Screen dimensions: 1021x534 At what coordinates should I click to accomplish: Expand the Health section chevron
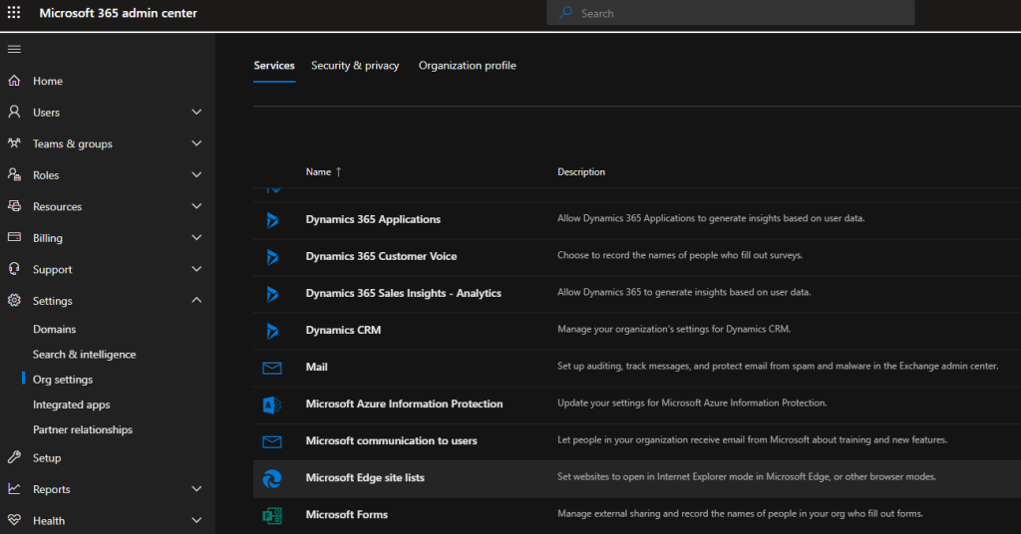point(196,520)
